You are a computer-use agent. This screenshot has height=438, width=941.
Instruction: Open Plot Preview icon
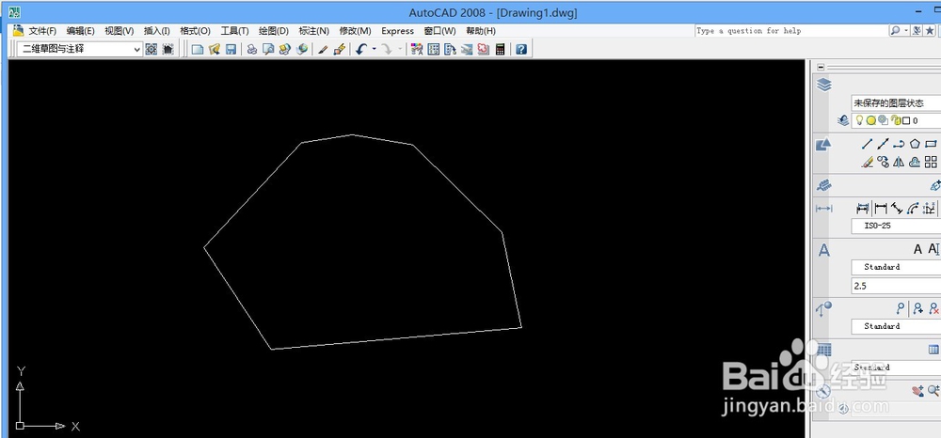268,49
